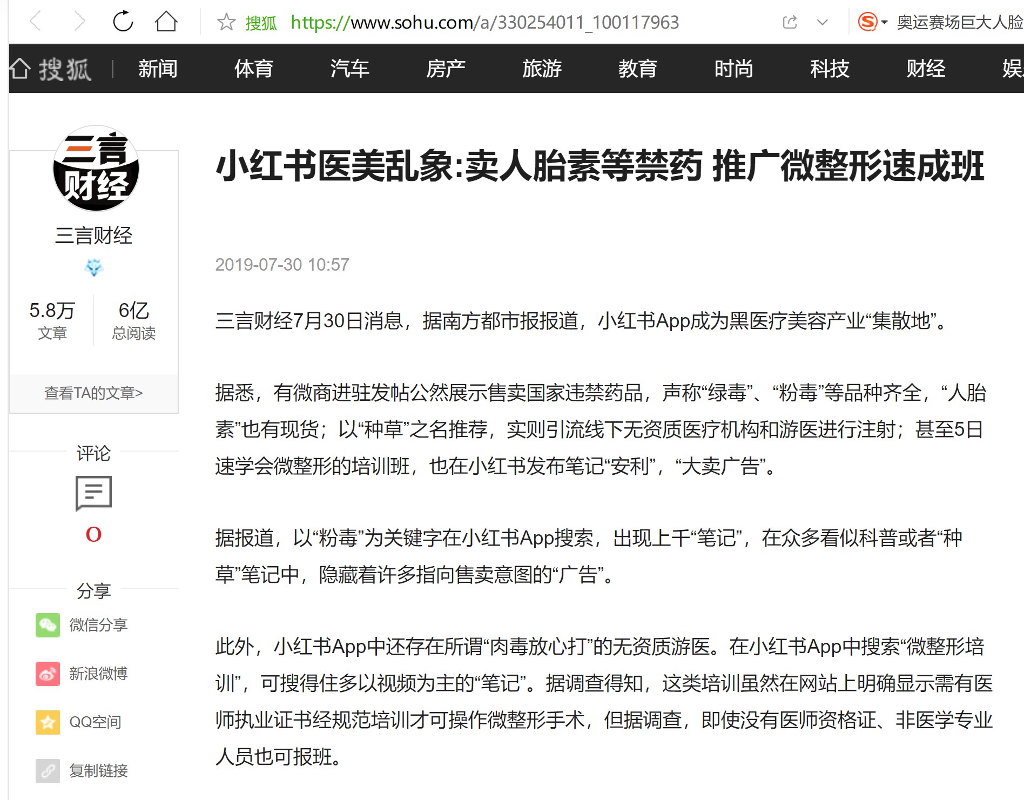Open the 旅游 navigation tab

[542, 69]
